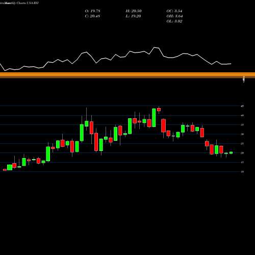The width and height of the screenshot is (255, 255).
Task: Click the 15 price axis label
Action: coord(242,162)
